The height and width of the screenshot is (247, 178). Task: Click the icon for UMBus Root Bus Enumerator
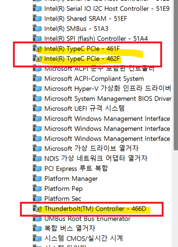[x=37, y=218]
